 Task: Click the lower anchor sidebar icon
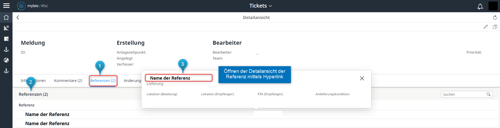pyautogui.click(x=6, y=71)
